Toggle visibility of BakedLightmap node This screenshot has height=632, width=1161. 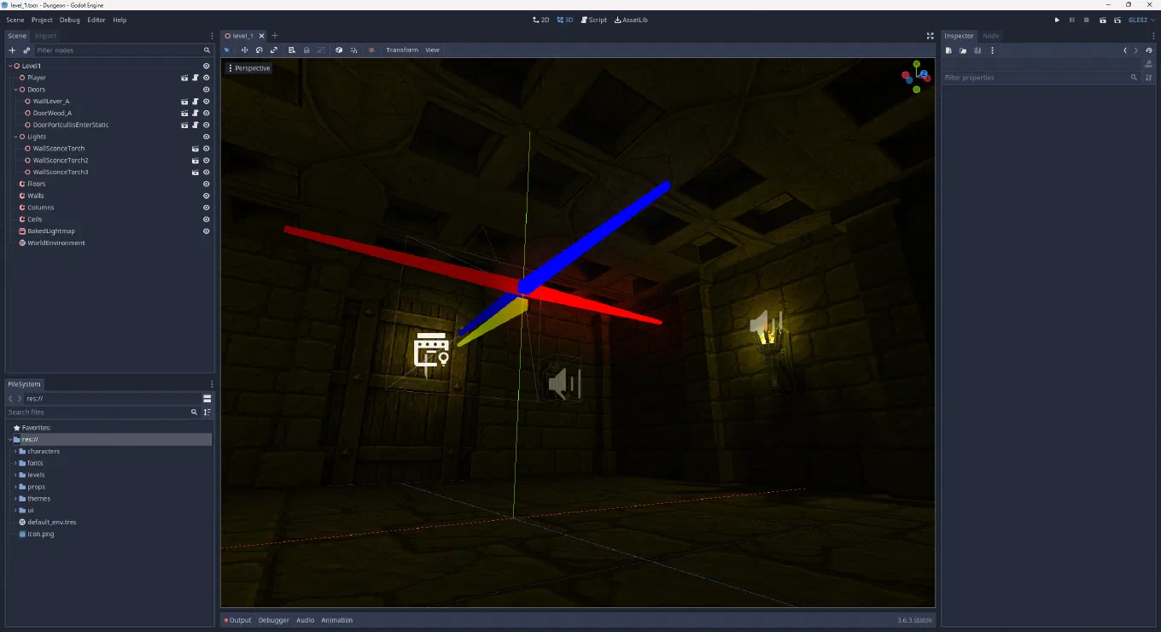pos(206,231)
